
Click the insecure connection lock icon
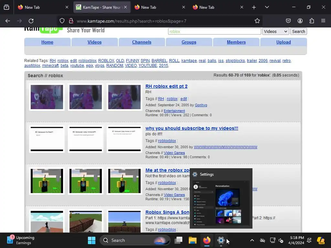pos(71,21)
